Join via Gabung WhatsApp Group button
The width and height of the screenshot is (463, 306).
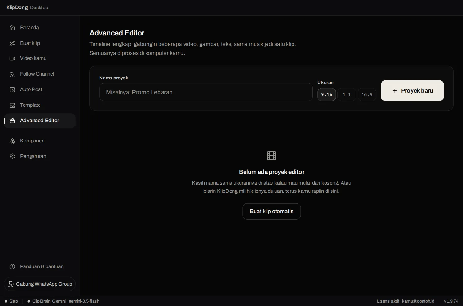40,284
